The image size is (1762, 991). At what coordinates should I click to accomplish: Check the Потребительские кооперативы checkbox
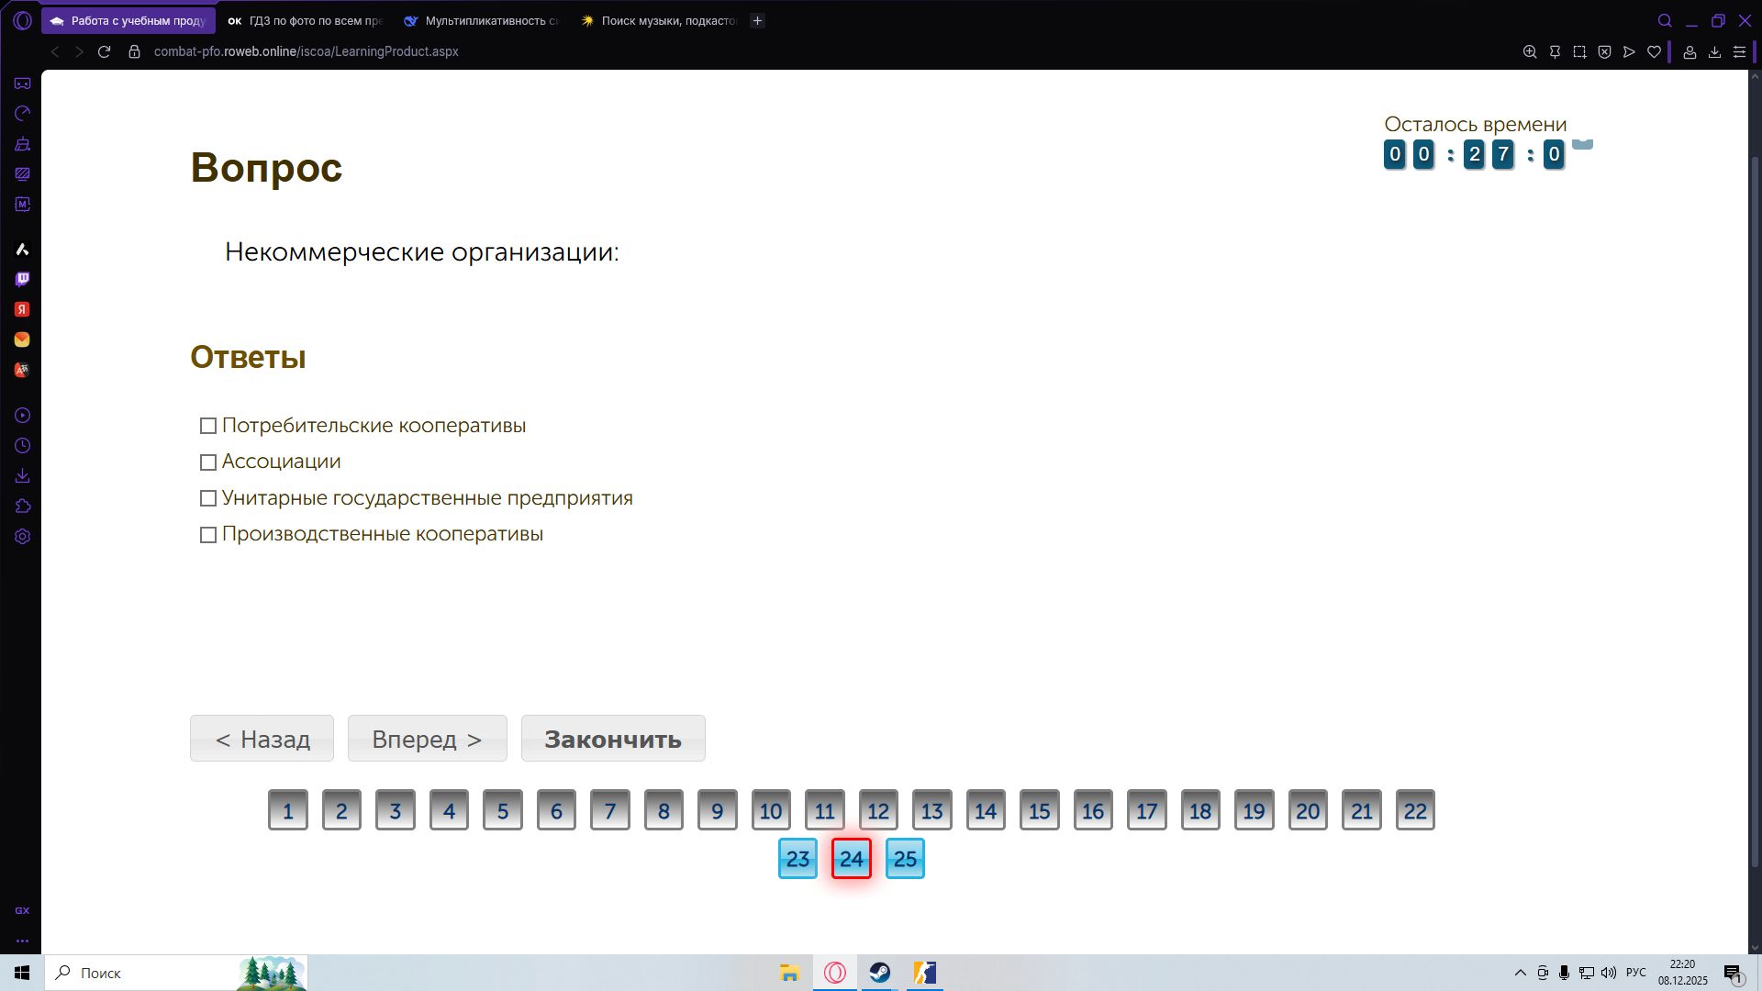[x=208, y=426]
